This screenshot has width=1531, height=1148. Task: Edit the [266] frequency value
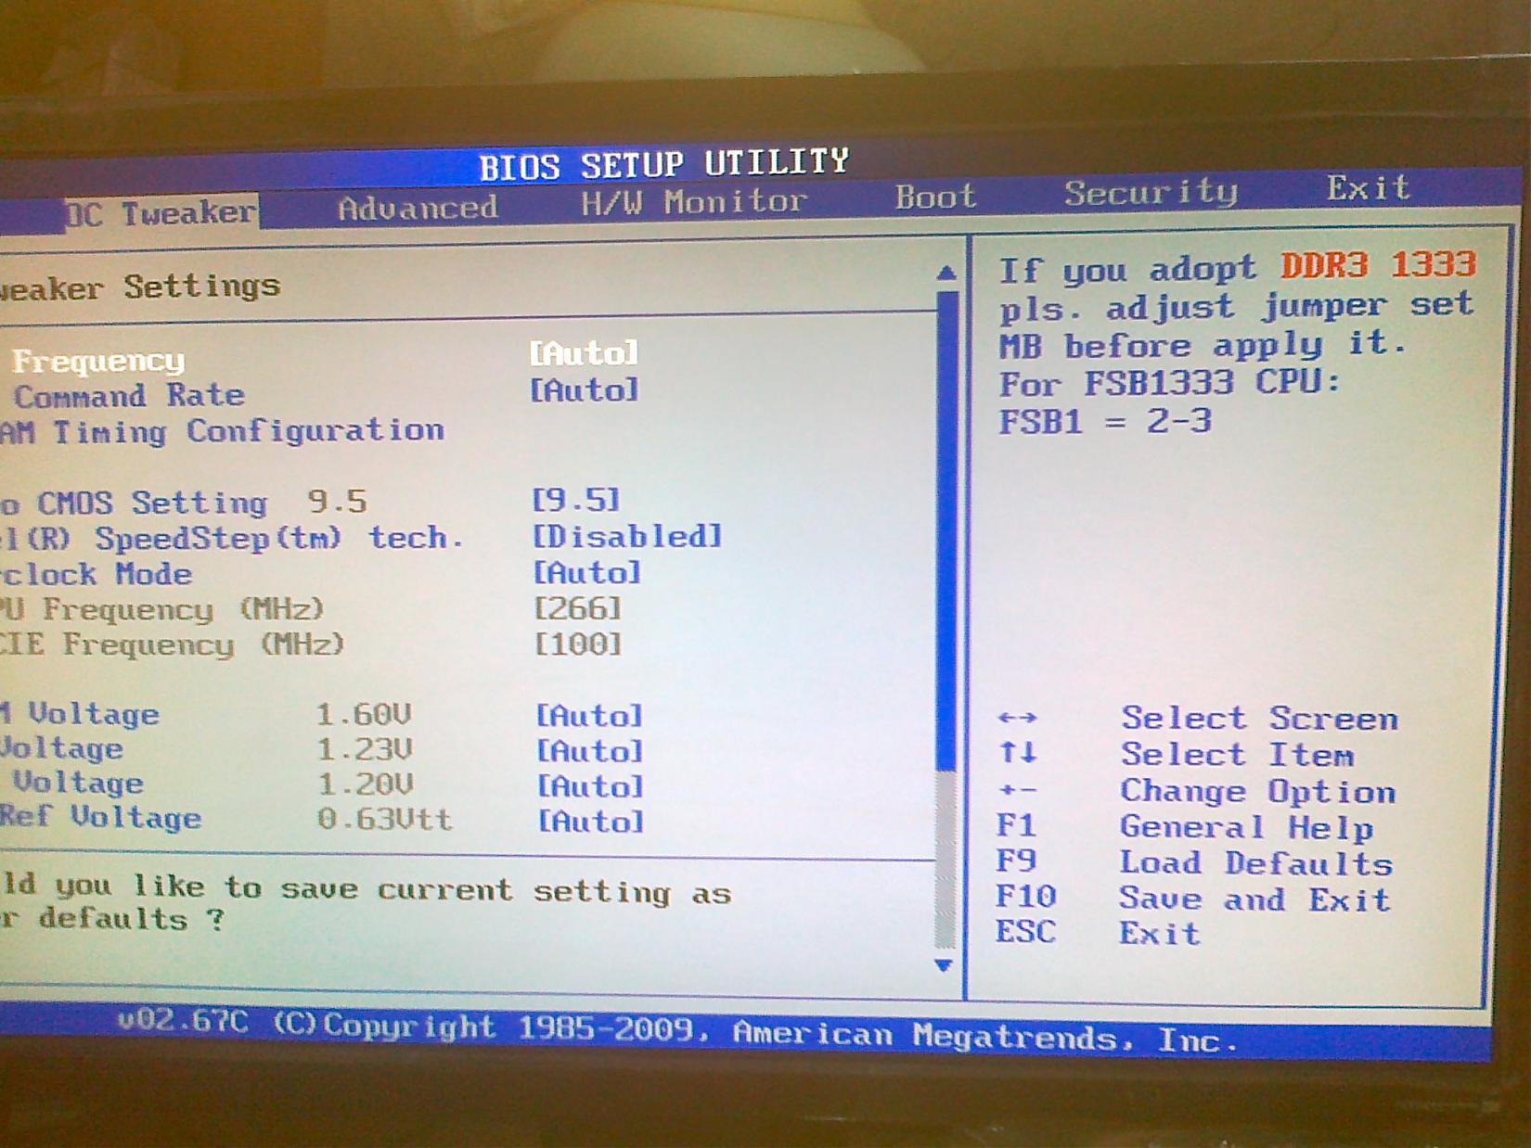578,609
